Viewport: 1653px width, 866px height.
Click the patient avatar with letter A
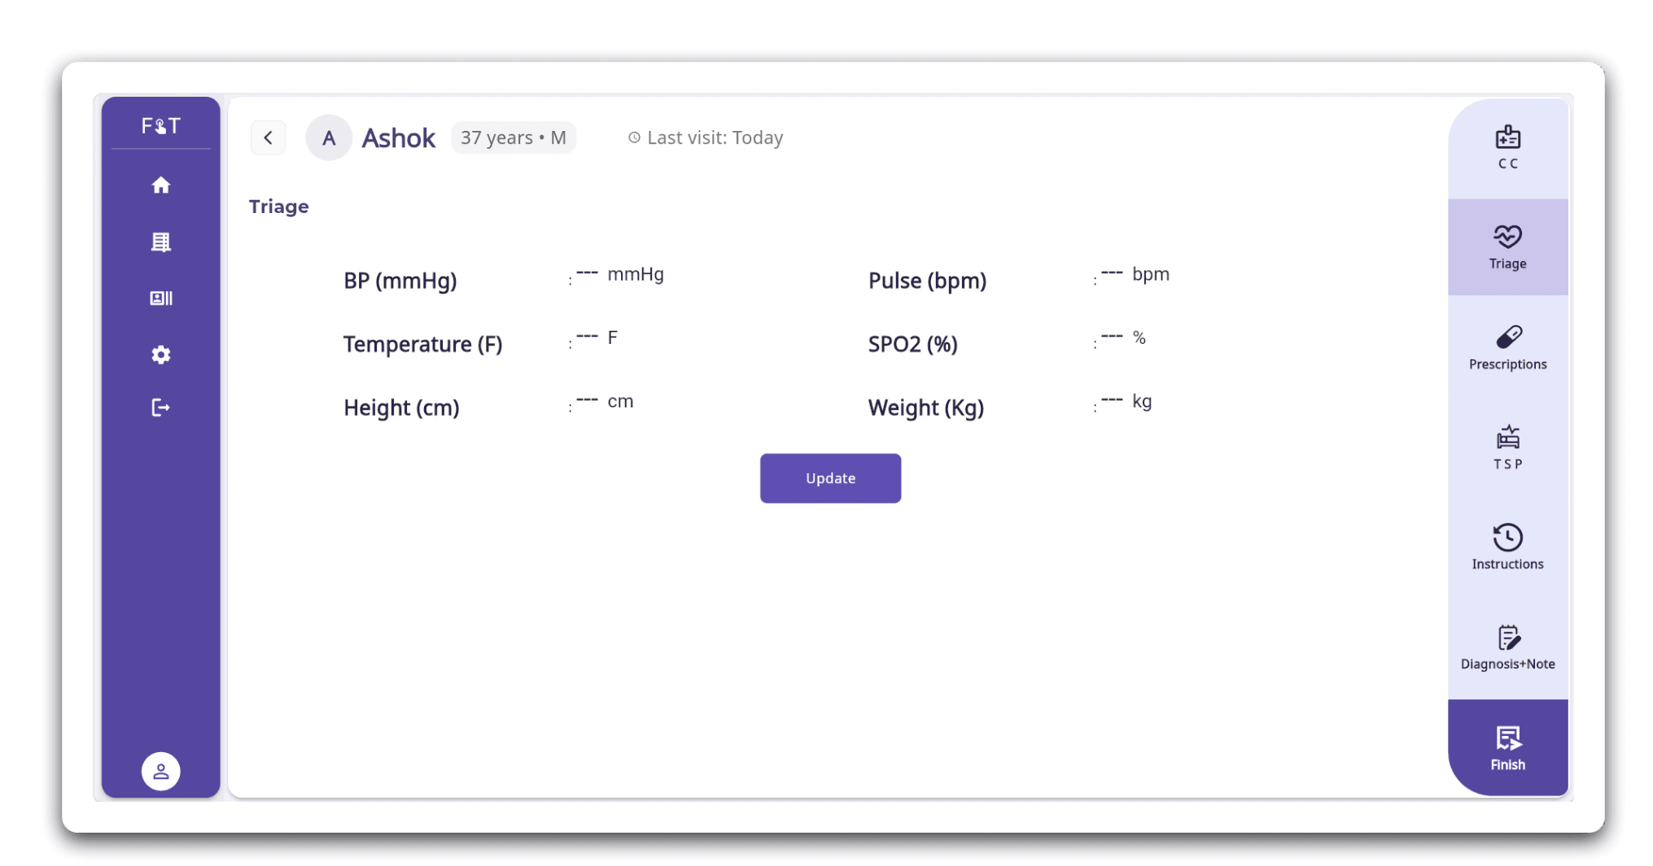(x=329, y=137)
